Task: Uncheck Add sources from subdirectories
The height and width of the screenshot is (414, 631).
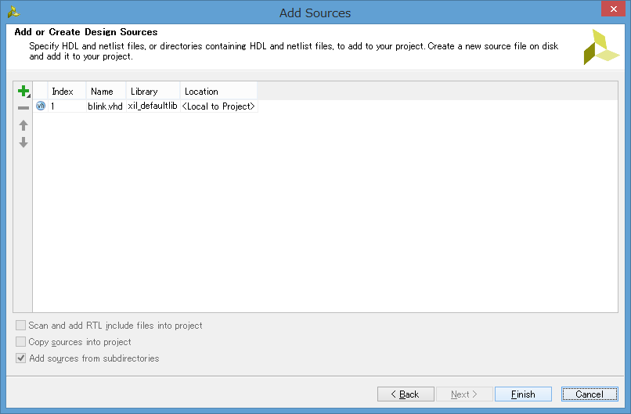Action: (x=21, y=358)
